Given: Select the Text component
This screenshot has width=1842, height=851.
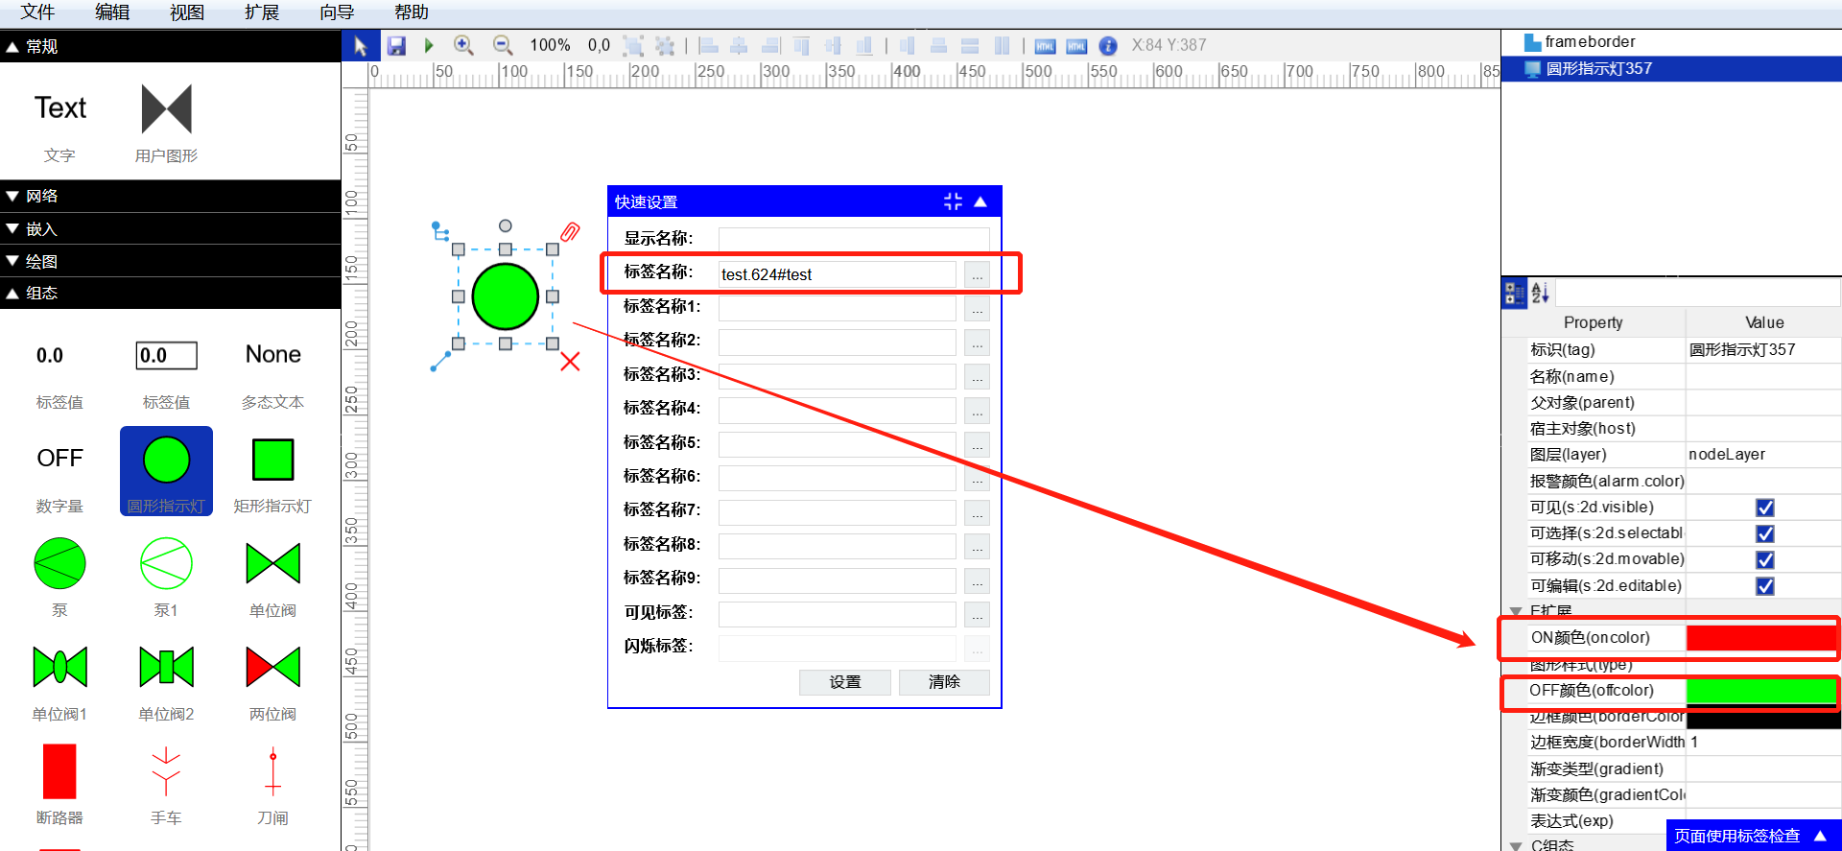Looking at the screenshot, I should click(60, 107).
